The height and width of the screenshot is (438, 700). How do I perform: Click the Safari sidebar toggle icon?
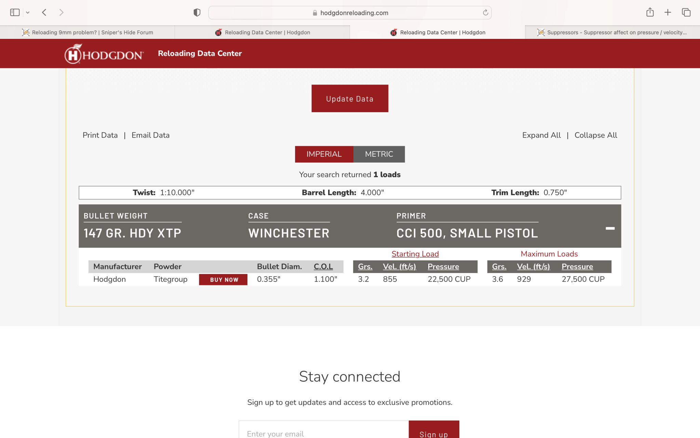[x=15, y=13]
